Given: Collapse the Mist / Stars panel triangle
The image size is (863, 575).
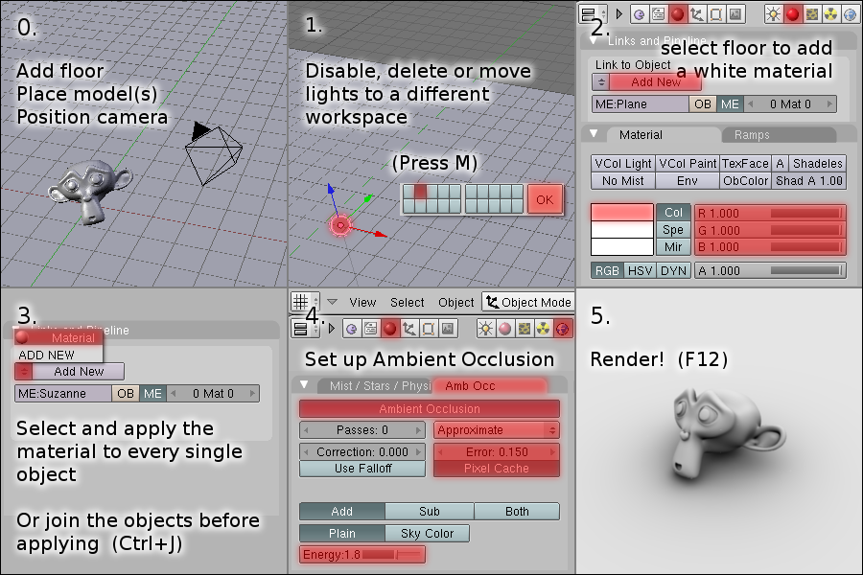Looking at the screenshot, I should coord(304,384).
